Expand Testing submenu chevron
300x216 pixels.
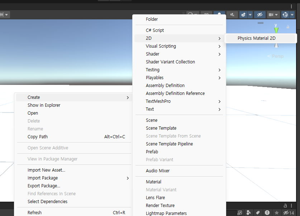pyautogui.click(x=219, y=70)
